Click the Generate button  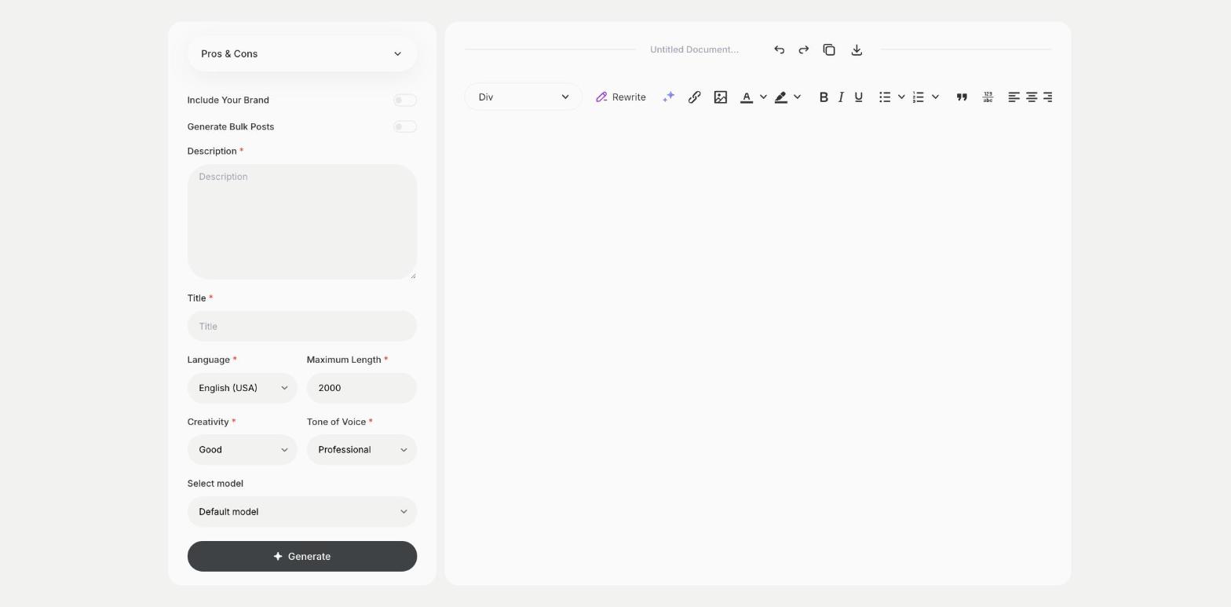pyautogui.click(x=302, y=556)
